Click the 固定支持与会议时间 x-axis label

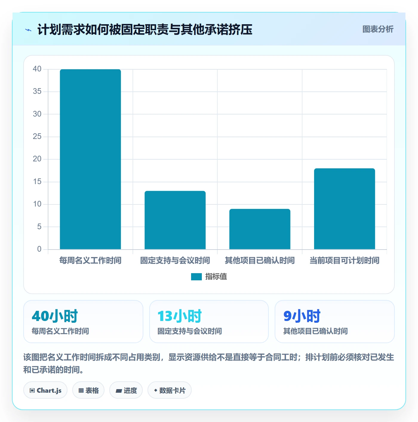click(175, 261)
